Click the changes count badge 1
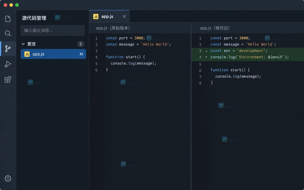Screen dimensions: 304x190 click(x=81, y=44)
